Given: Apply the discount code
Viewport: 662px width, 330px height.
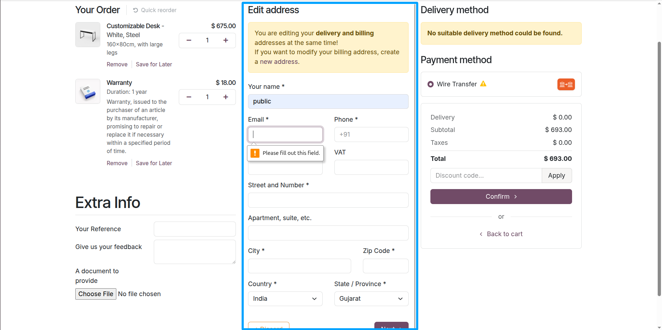Looking at the screenshot, I should pos(557,176).
